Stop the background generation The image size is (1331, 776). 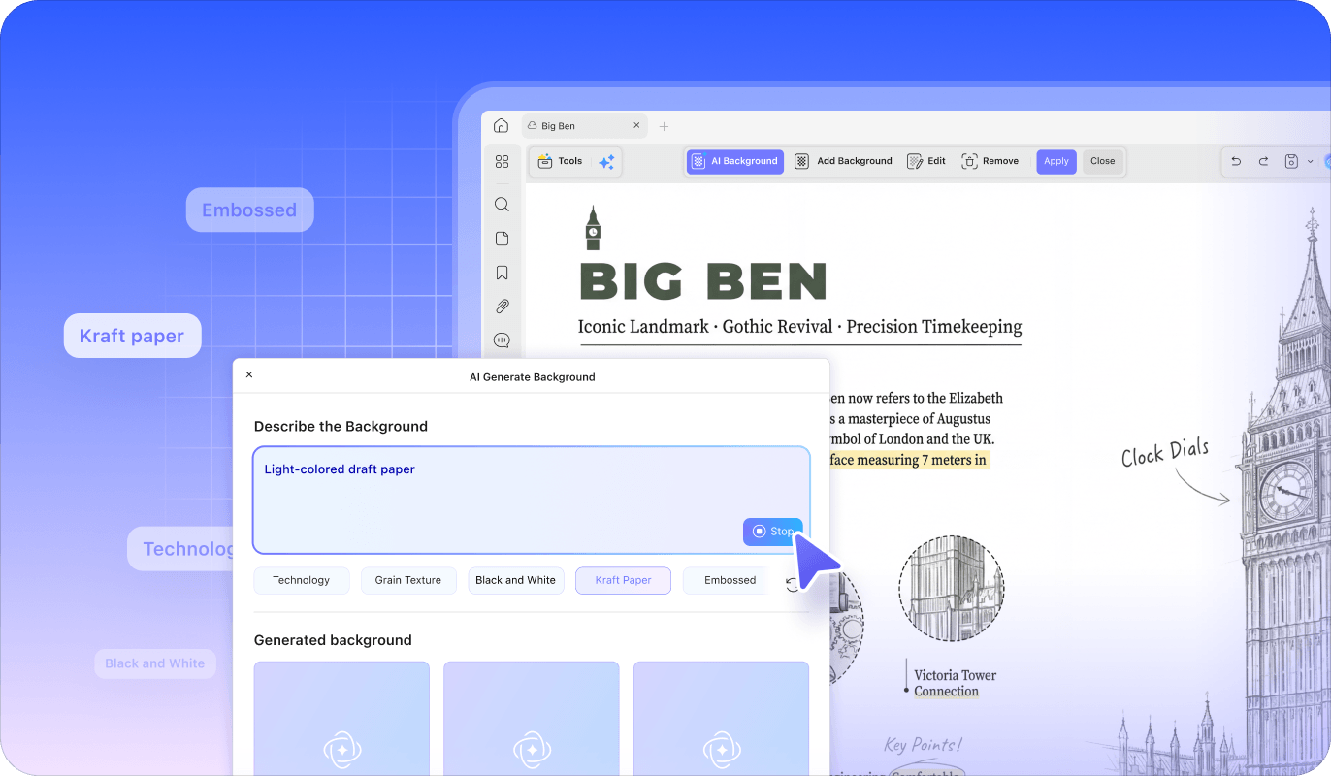pyautogui.click(x=772, y=532)
